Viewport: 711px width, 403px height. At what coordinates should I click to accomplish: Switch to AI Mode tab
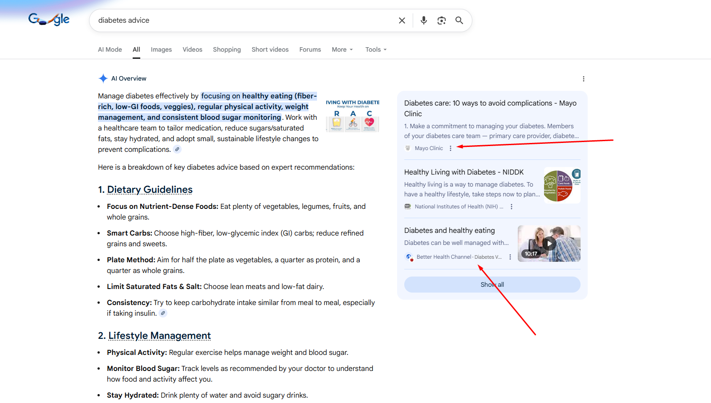coord(110,49)
